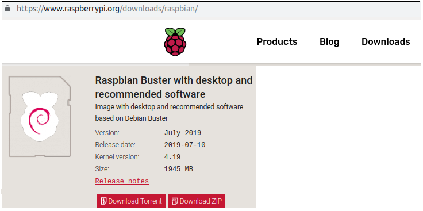Click the Raspbian SD card image
The height and width of the screenshot is (211, 423).
[x=40, y=116]
